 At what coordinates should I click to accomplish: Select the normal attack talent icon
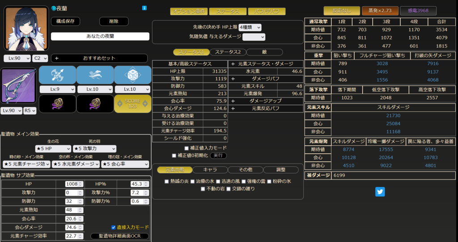(57, 75)
